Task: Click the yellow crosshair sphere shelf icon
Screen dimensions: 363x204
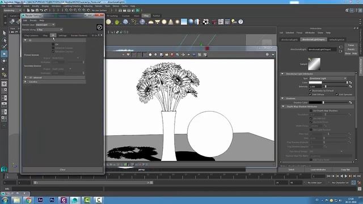Action: pos(108,22)
